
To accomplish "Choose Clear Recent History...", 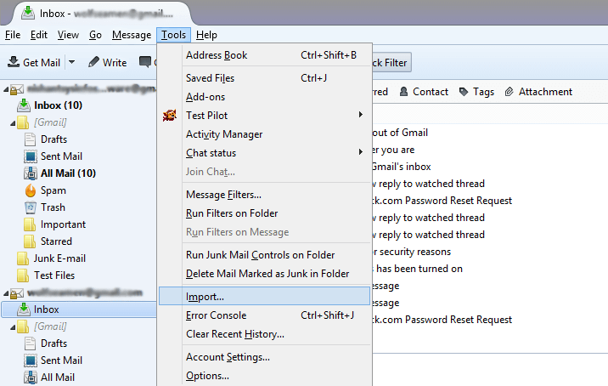I will pyautogui.click(x=264, y=334).
